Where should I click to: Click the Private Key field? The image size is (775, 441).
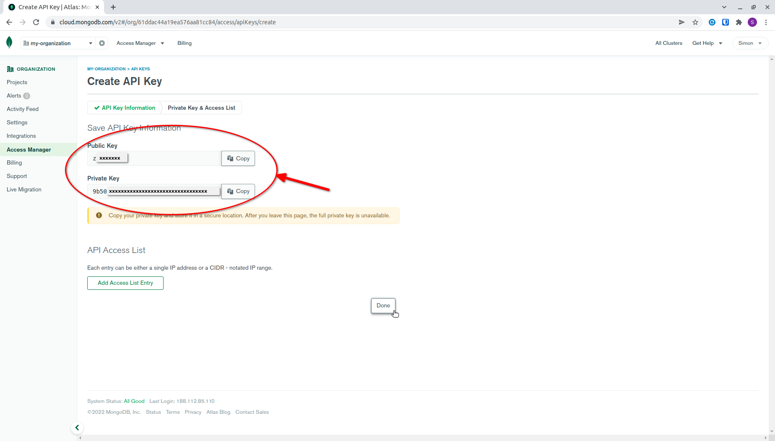(154, 191)
